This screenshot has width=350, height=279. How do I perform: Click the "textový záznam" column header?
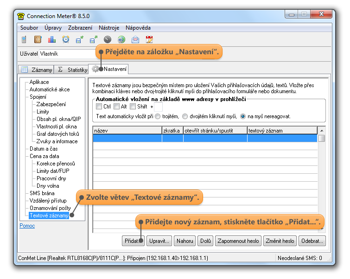[x=282, y=131]
